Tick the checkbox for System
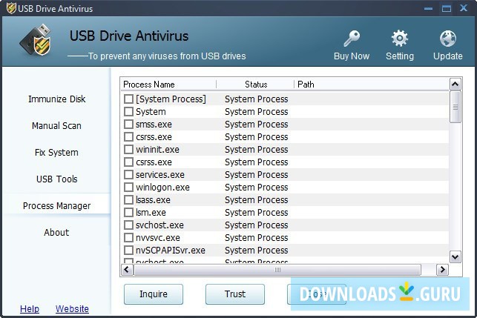This screenshot has width=477, height=318. point(128,112)
